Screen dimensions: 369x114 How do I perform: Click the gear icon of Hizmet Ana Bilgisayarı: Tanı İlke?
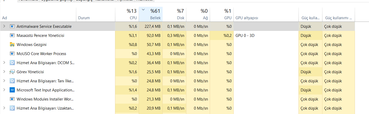[12, 81]
